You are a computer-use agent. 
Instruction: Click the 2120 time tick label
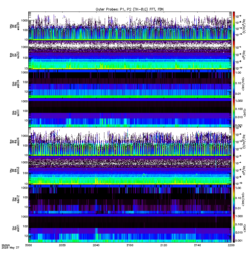coord(164,245)
